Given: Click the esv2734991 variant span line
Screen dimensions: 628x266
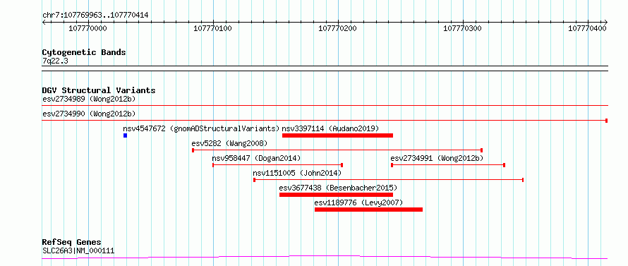Looking at the screenshot, I should pyautogui.click(x=448, y=165).
